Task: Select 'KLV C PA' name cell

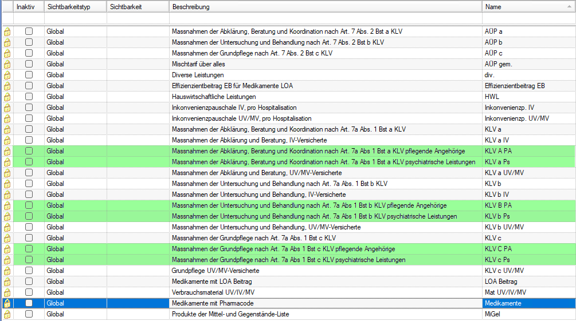Action: coord(528,249)
